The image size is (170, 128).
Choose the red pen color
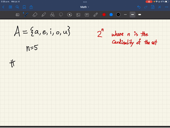(x=104, y=15)
